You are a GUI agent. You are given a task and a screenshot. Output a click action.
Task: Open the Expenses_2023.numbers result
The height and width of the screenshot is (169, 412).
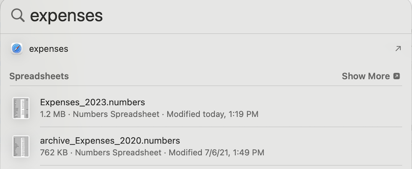pyautogui.click(x=92, y=102)
